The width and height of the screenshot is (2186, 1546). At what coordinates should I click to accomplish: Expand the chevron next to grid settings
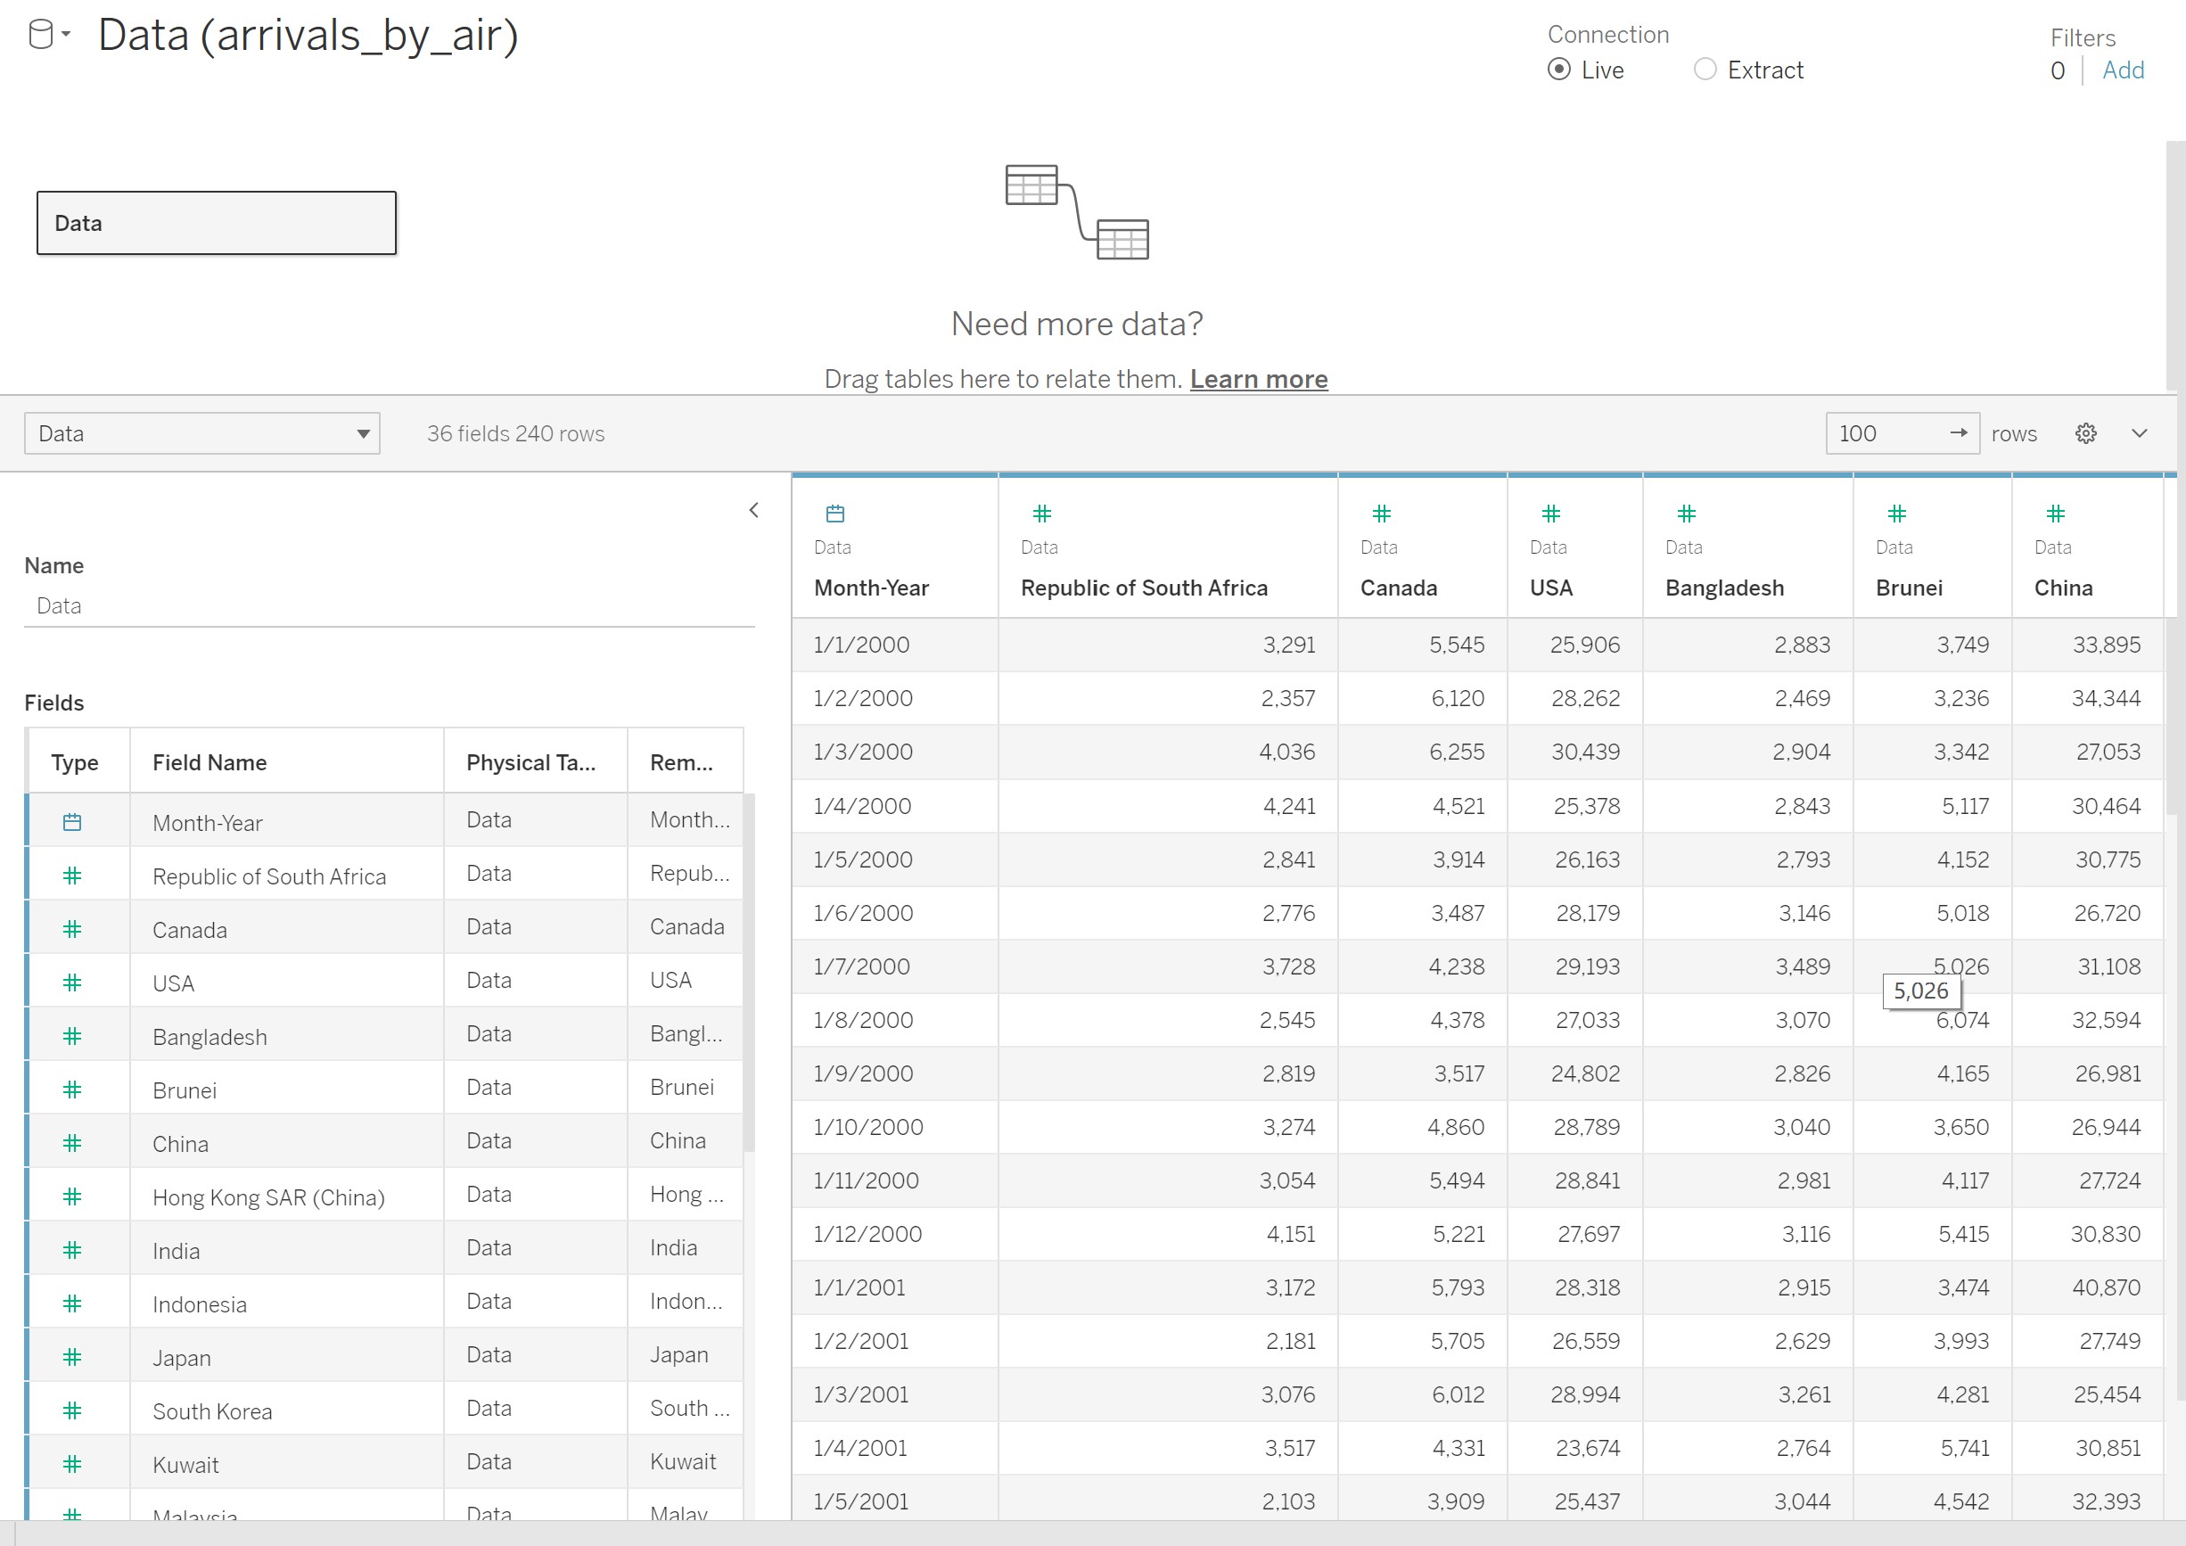click(2140, 434)
